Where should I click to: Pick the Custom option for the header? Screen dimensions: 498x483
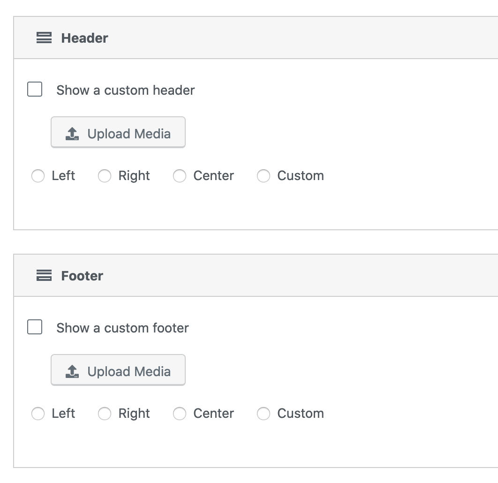pyautogui.click(x=264, y=176)
